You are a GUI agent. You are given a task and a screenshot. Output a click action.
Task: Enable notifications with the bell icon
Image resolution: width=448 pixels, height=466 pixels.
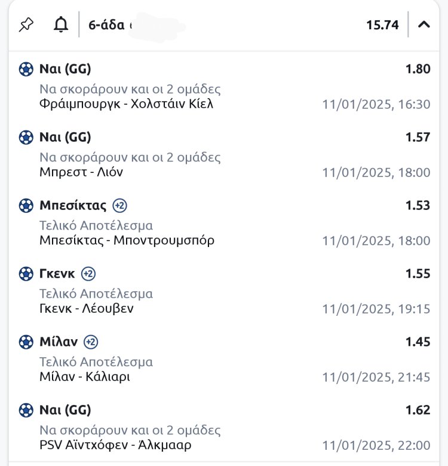tap(60, 25)
